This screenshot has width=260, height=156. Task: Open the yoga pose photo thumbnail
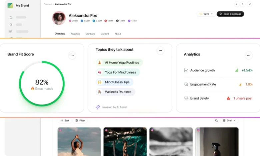[79, 142]
